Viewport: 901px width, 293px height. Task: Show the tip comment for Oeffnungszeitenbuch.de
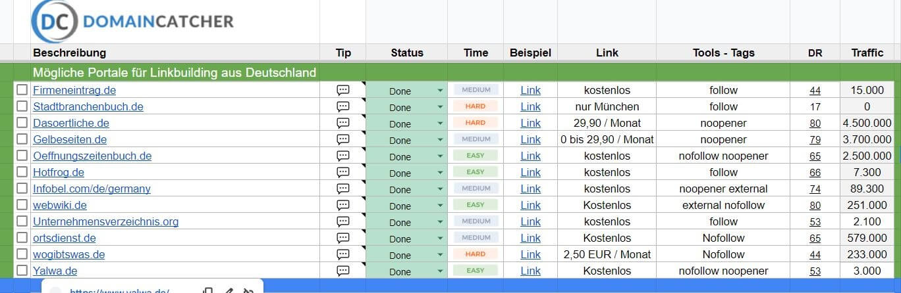pyautogui.click(x=342, y=156)
